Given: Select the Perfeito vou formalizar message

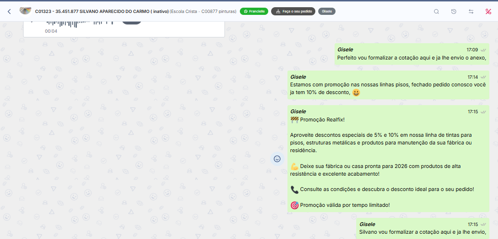Looking at the screenshot, I should [411, 58].
